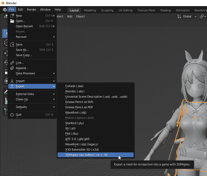The height and width of the screenshot is (176, 207).
Task: Switch to the Shading workspace tab
Action: click(165, 10)
